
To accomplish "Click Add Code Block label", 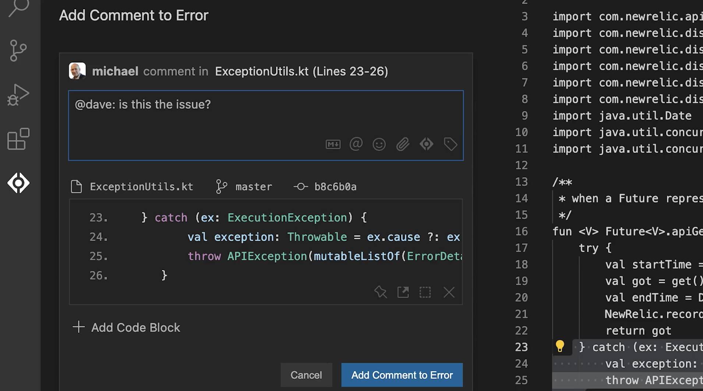I will [x=135, y=327].
